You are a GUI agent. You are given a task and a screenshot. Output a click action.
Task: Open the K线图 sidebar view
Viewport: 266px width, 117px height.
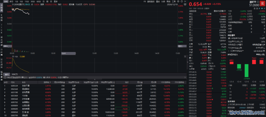click(2, 18)
